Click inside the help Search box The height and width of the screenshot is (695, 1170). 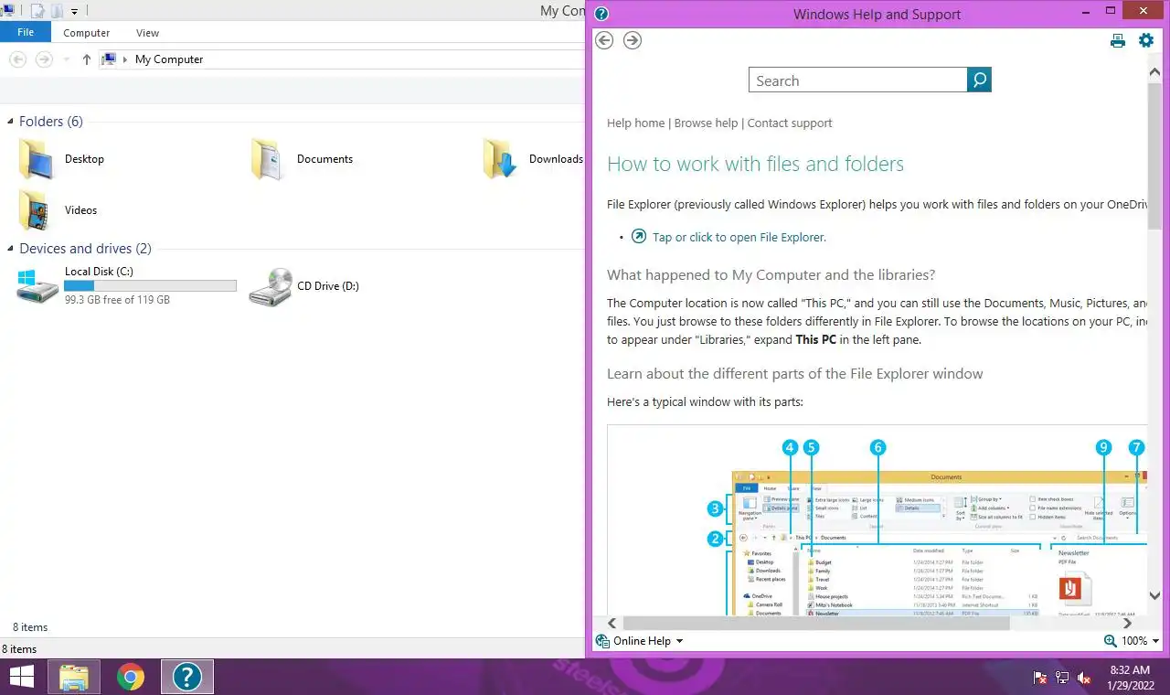pos(858,80)
